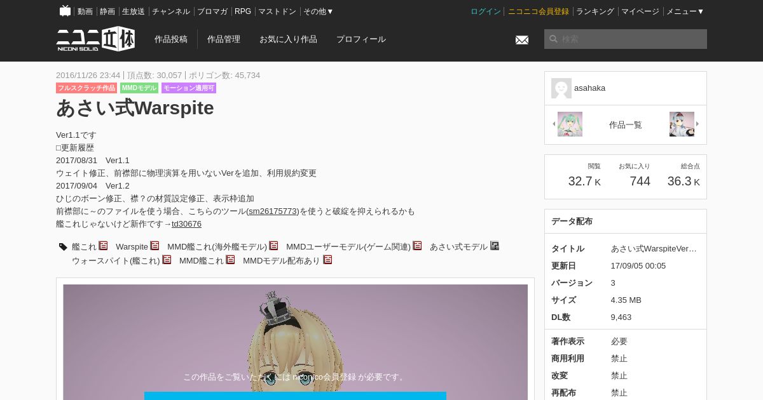Open previous work thumbnail with green-haired character

point(570,124)
